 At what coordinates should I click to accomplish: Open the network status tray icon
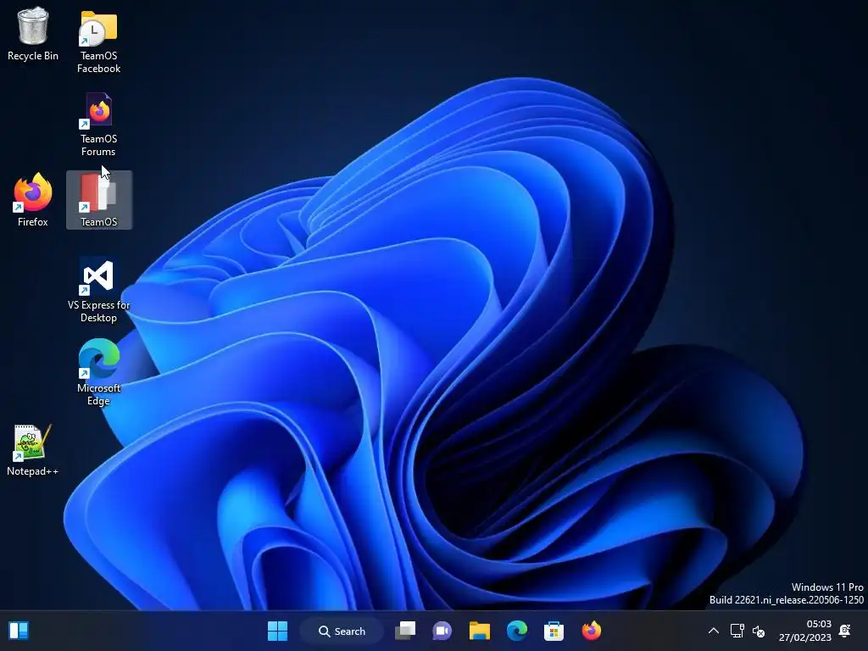pos(737,631)
